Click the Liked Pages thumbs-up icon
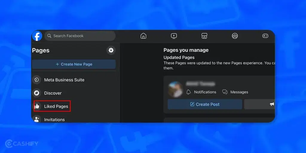306x153 pixels. pos(37,106)
